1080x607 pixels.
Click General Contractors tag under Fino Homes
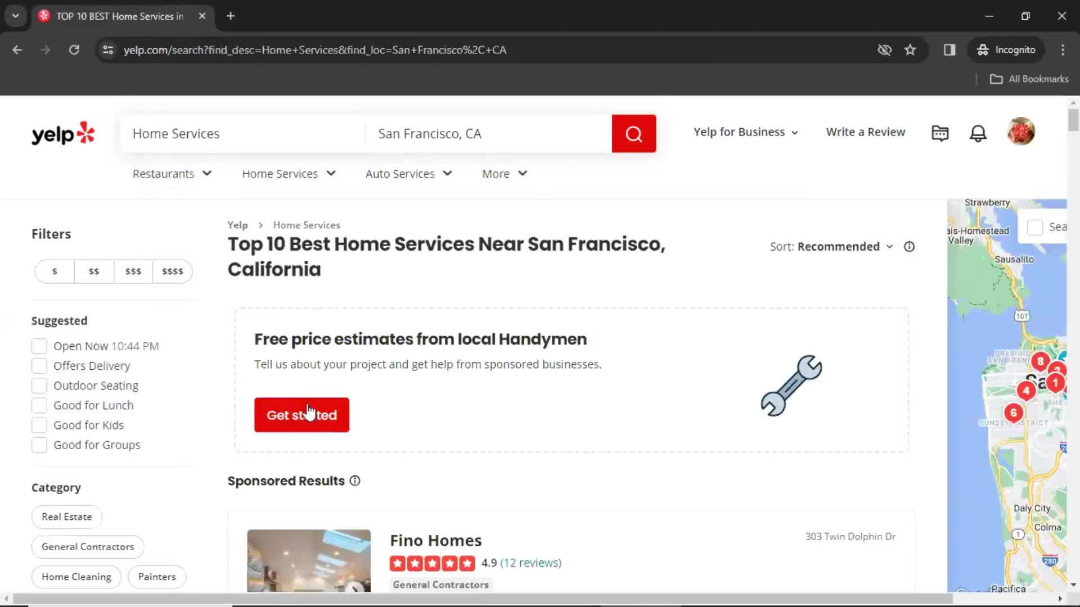pyautogui.click(x=440, y=585)
